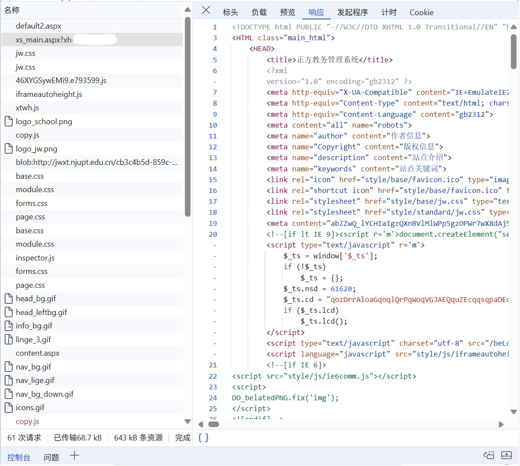Click the horizontal scrollbar thumb below the response

click(x=214, y=425)
